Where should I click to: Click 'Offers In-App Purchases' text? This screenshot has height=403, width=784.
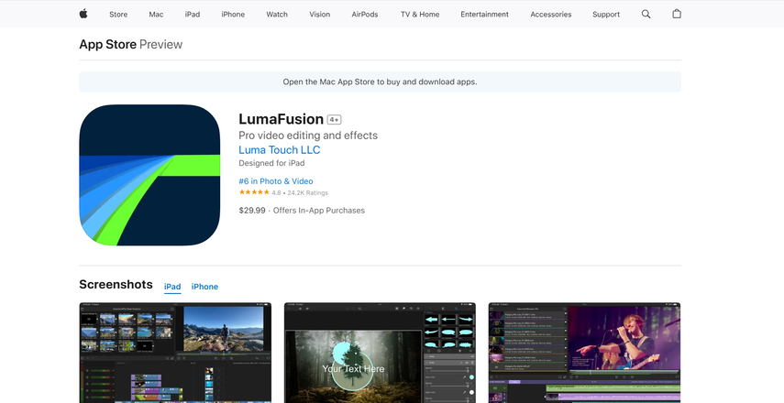319,211
